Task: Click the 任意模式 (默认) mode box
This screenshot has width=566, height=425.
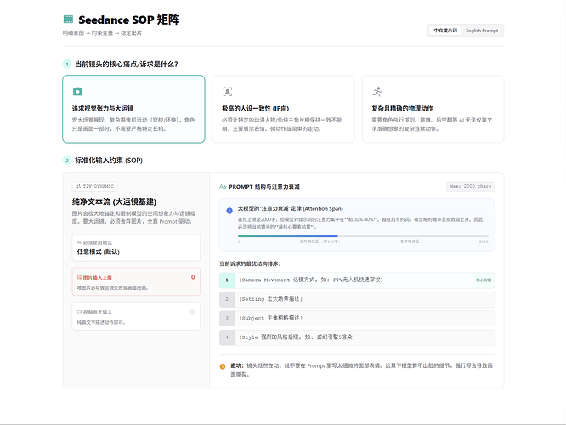Action: click(136, 247)
